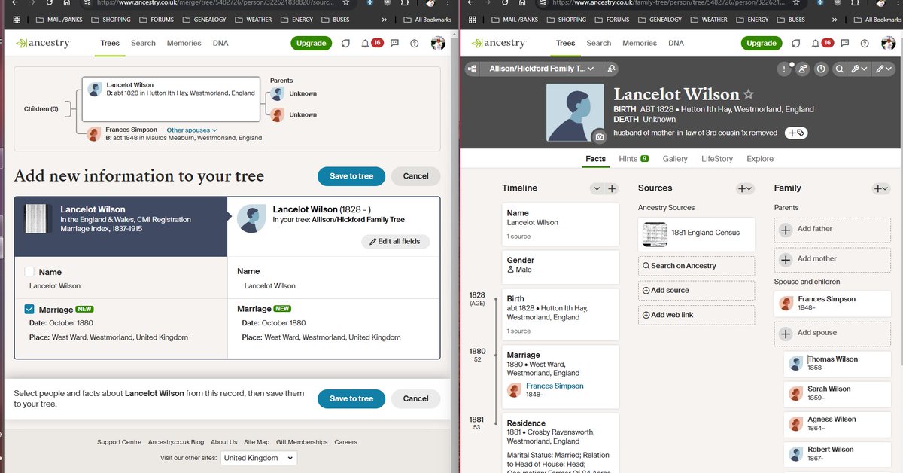Click the Ancestry logo in the right window

(497, 44)
